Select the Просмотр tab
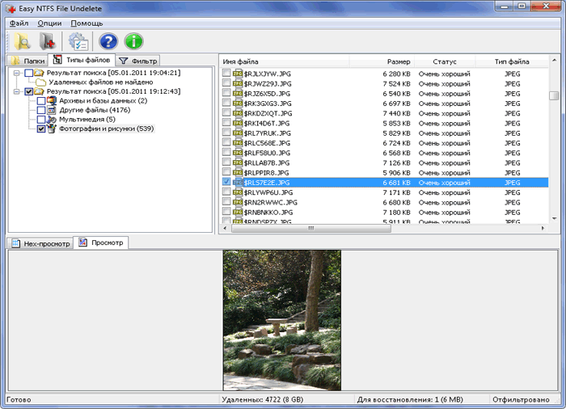 pos(101,242)
